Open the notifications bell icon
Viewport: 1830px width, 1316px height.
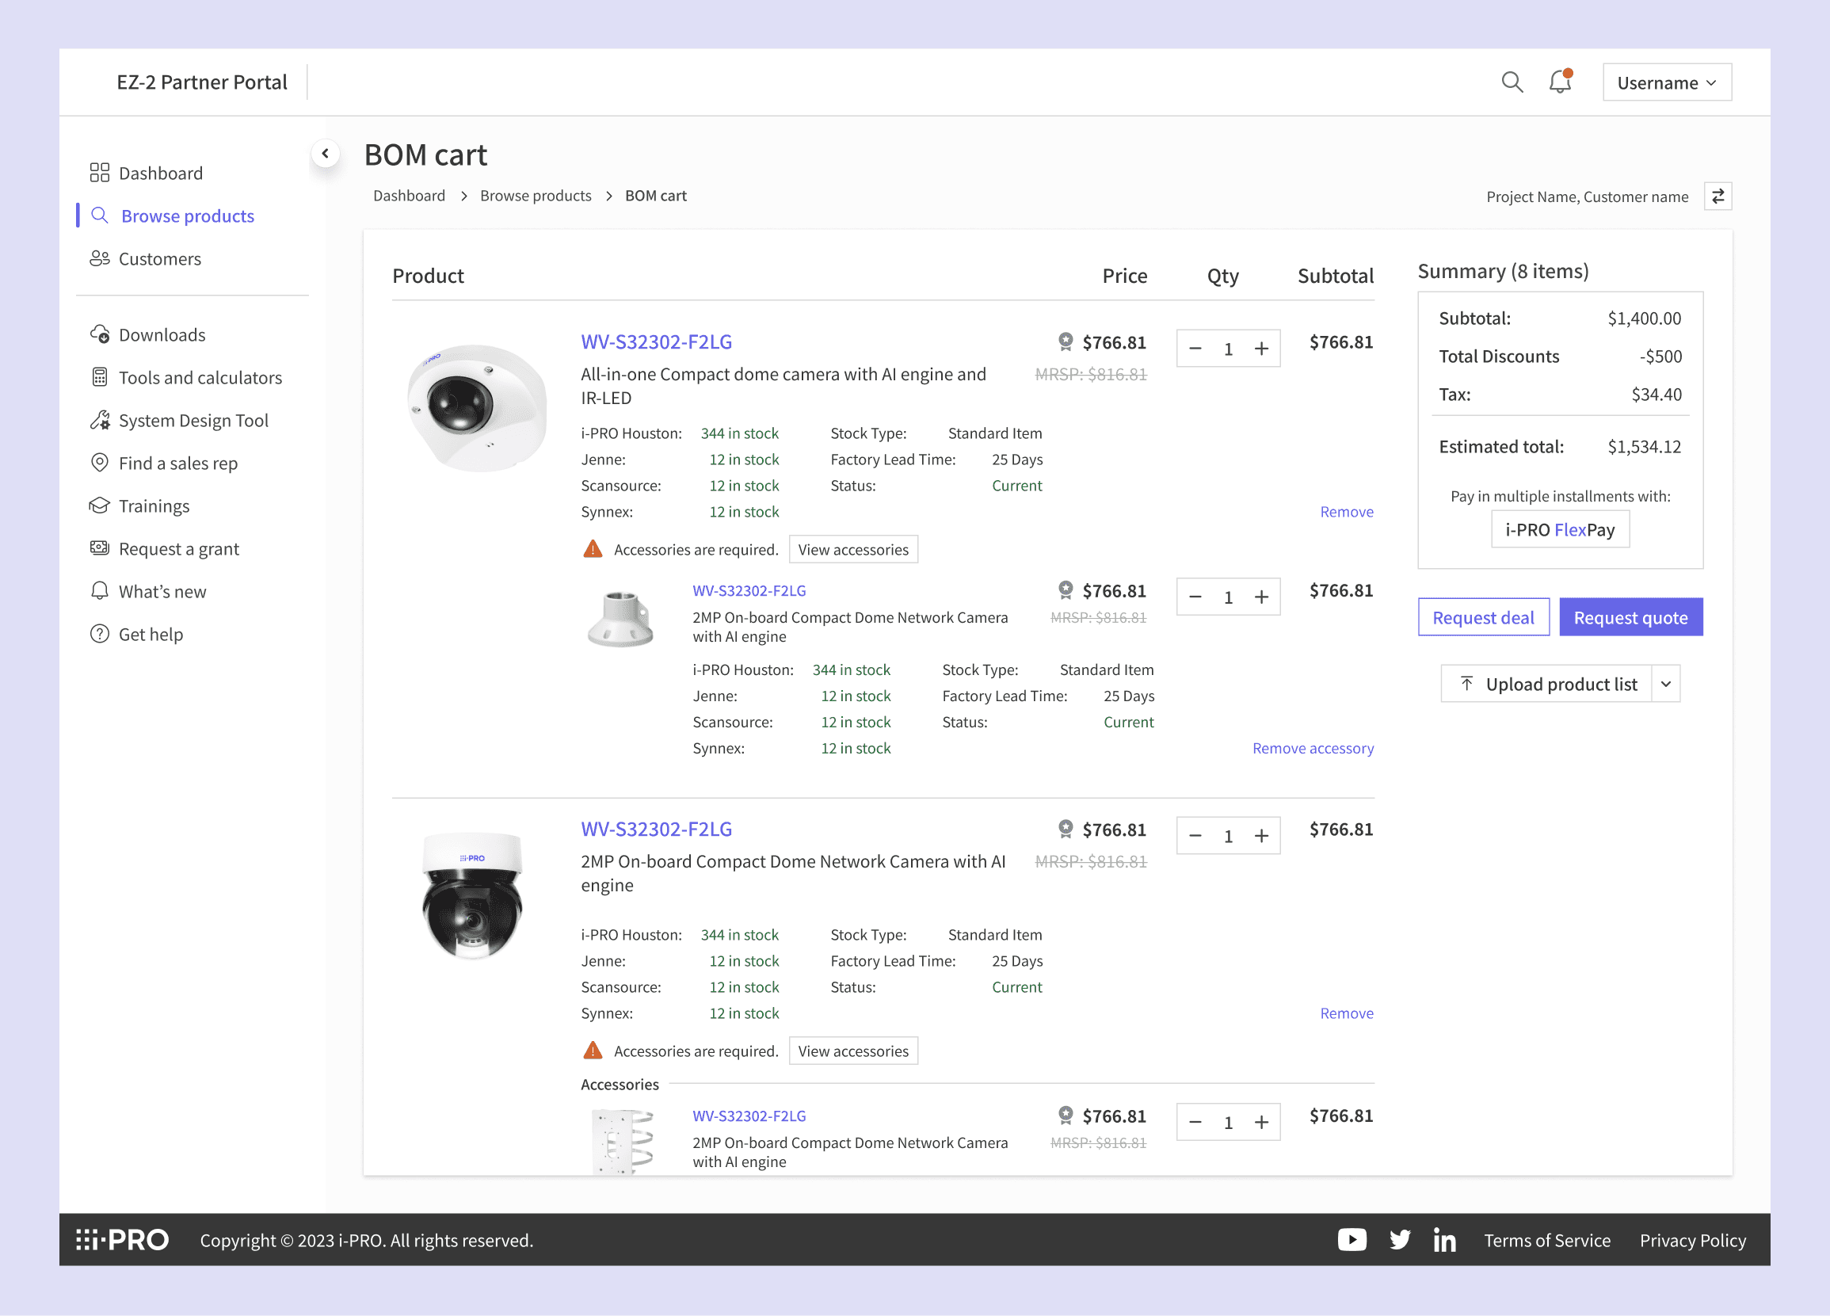1560,82
